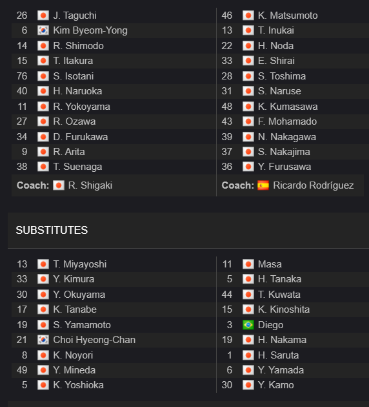Viewport: 369px width, 407px height.
Task: Open substitute K. Yoshioka's profile
Action: (78, 385)
